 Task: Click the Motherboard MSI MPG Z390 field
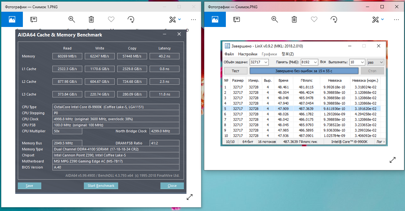[x=116, y=161]
